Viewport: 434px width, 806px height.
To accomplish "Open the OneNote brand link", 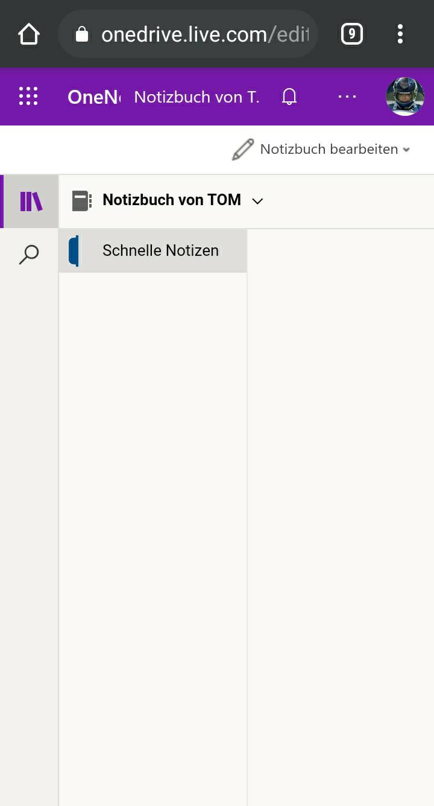I will (94, 97).
